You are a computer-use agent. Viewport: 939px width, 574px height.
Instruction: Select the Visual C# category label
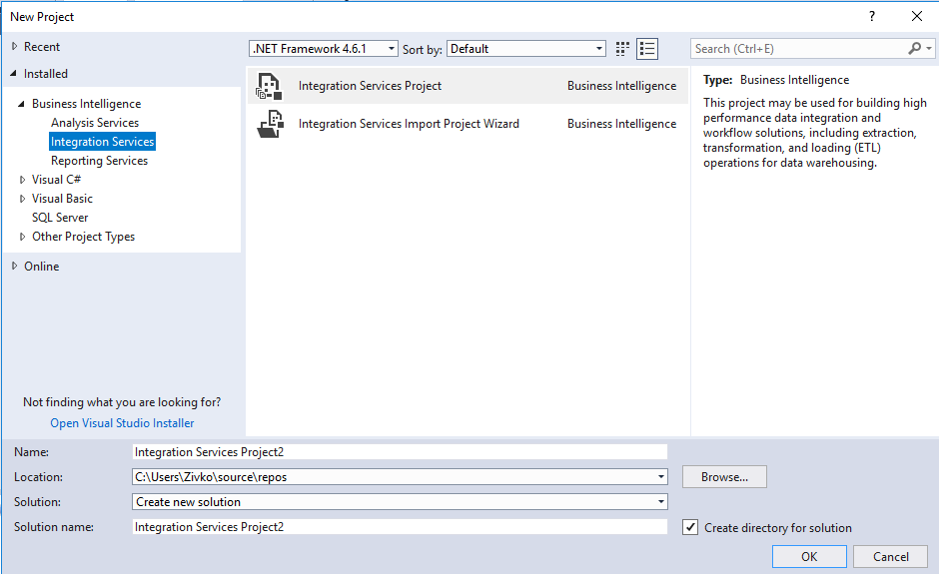56,180
